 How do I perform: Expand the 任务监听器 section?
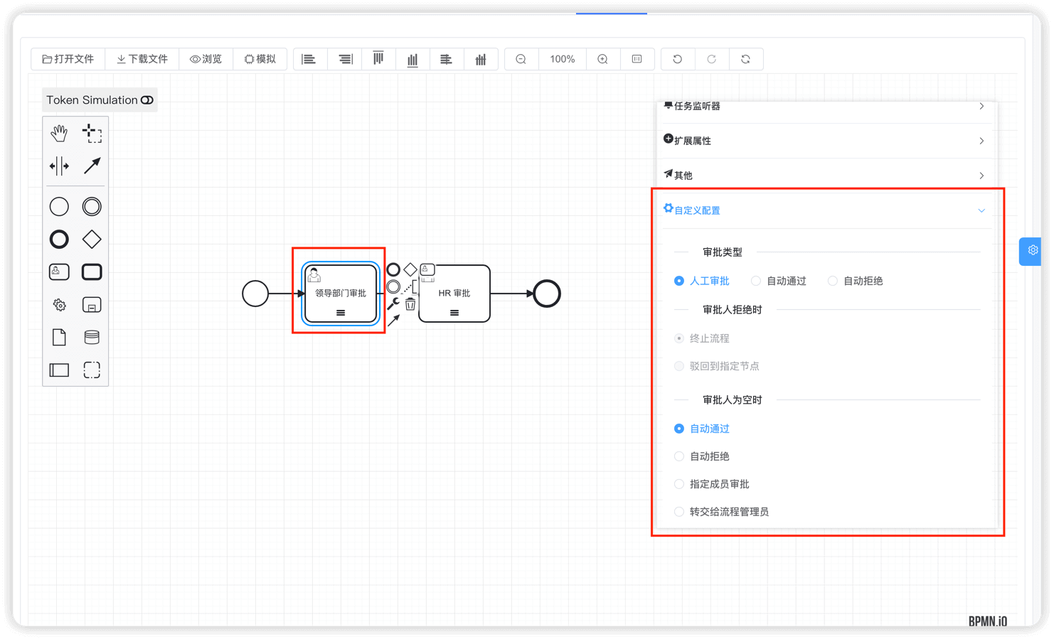pos(825,107)
